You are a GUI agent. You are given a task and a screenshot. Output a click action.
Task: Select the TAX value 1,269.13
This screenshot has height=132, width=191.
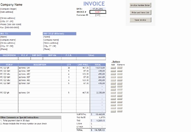point(98,121)
